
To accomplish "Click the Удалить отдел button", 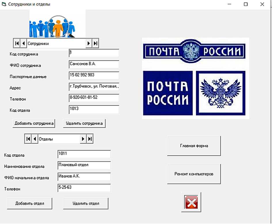I will pos(86,203).
